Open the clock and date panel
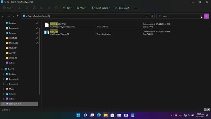Image resolution: width=211 pixels, height=119 pixels. (200, 115)
